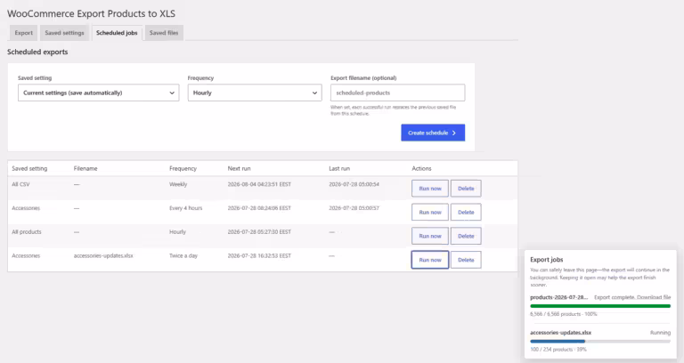Viewport: 684px width, 363px height.
Task: Click the '6,566 / 6,566 products - 100%' progress text
Action: pyautogui.click(x=564, y=314)
